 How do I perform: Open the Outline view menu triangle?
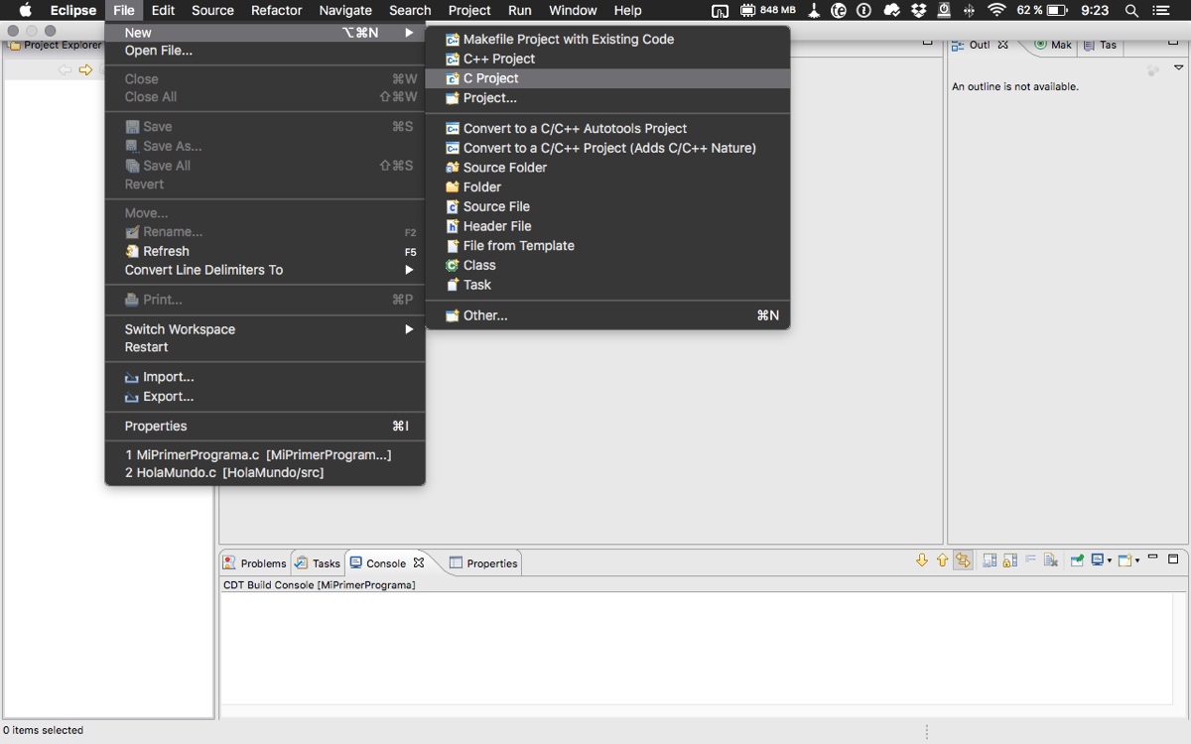pyautogui.click(x=1179, y=67)
